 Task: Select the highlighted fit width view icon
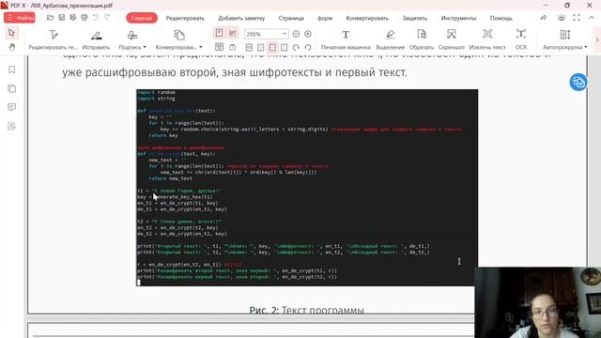(x=272, y=48)
